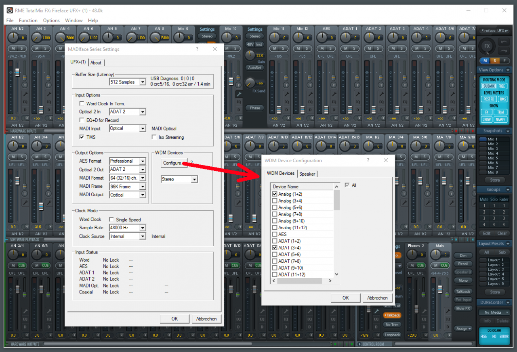Click the FX percent knob in the sidebar
The image size is (517, 352).
(487, 47)
